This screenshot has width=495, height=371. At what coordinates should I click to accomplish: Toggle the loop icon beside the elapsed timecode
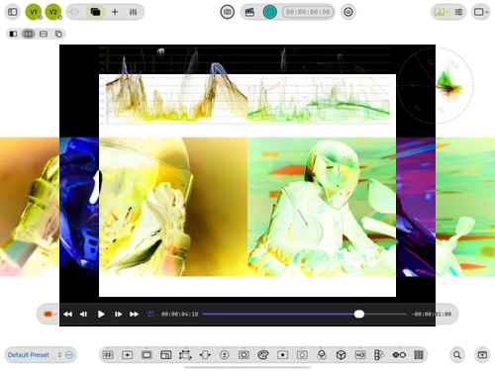(x=150, y=314)
